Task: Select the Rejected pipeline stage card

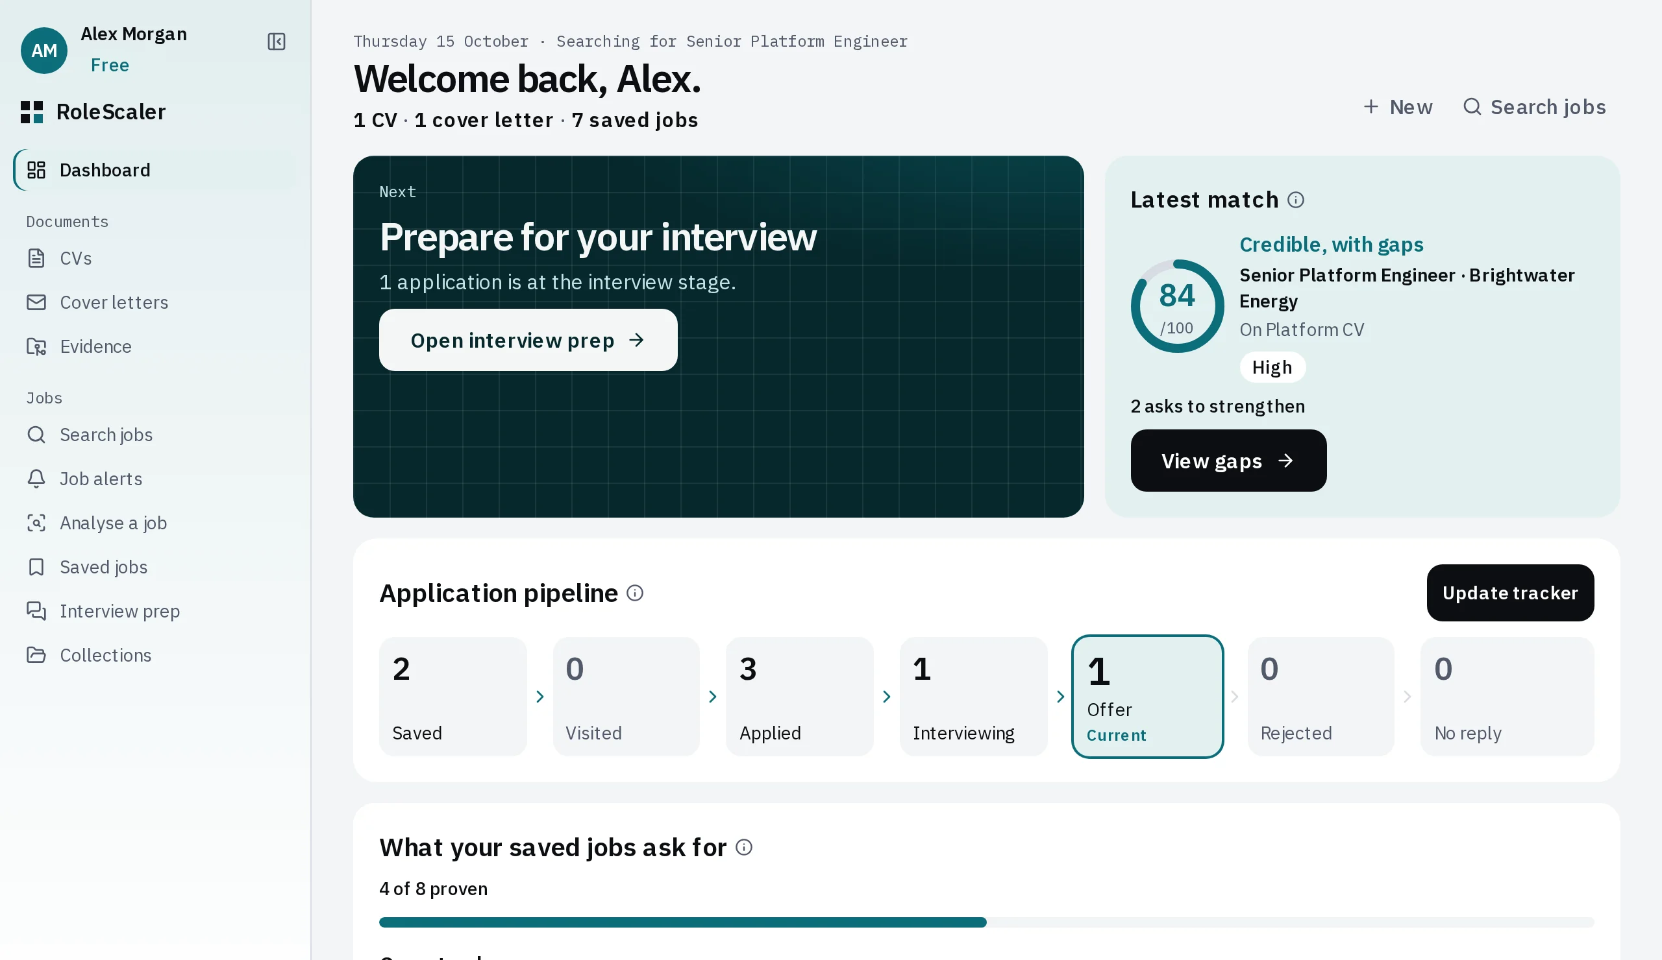Action: pos(1321,697)
